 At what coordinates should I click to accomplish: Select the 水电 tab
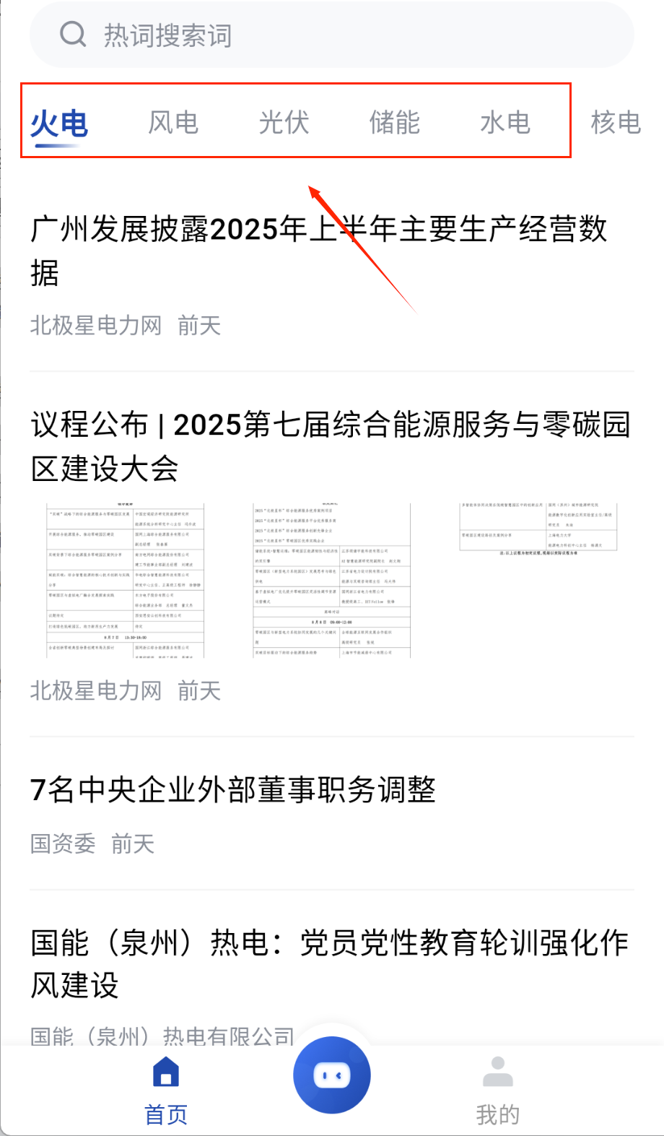[x=505, y=122]
